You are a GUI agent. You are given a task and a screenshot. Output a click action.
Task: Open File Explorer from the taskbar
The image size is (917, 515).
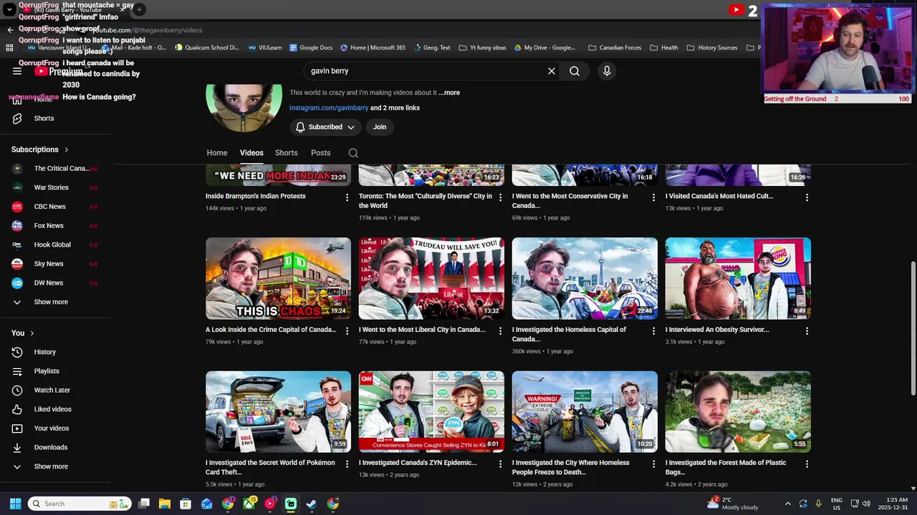coord(165,504)
